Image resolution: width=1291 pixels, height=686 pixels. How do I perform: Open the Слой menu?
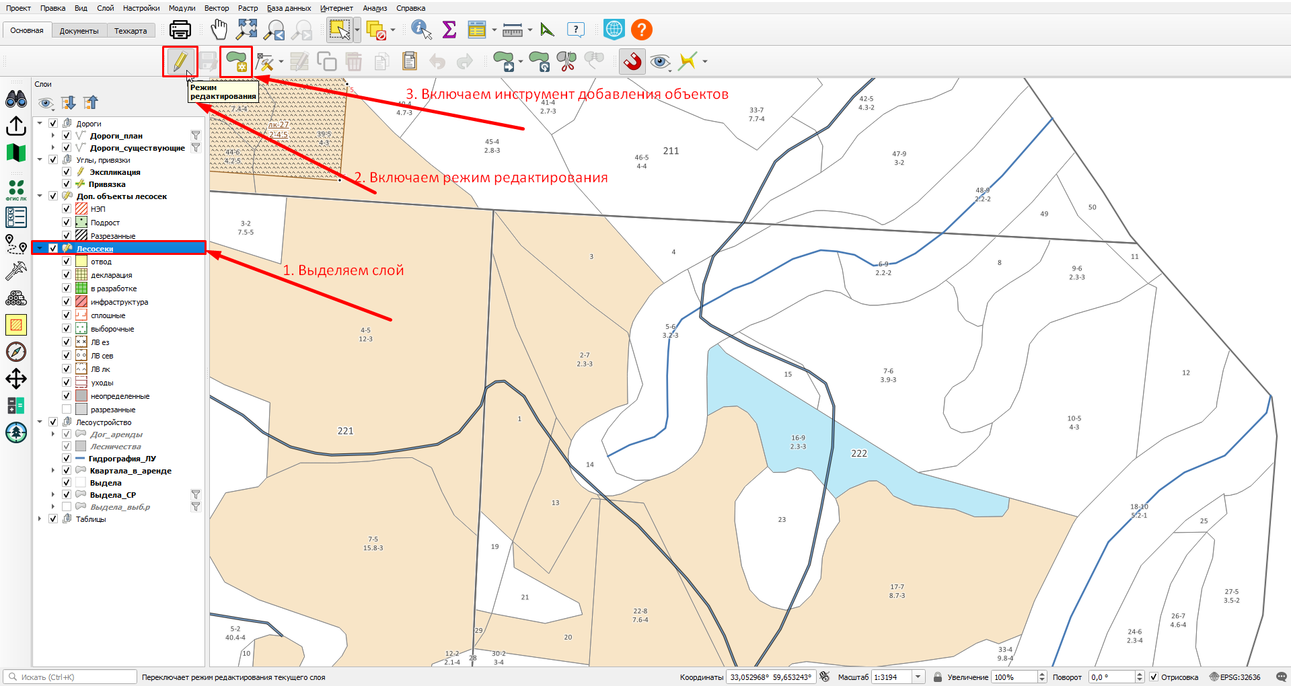[106, 8]
